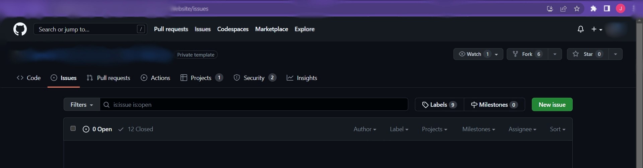The height and width of the screenshot is (168, 643).
Task: Open the Security tab
Action: click(x=255, y=78)
